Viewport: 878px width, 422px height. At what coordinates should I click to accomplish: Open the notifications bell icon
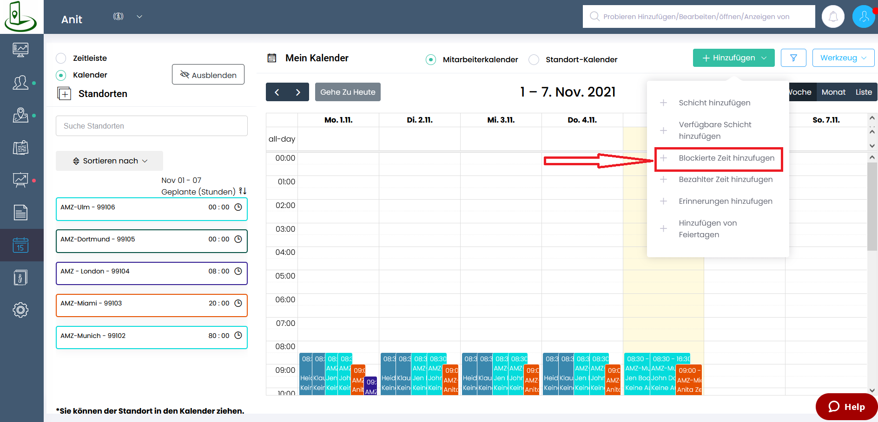point(833,17)
